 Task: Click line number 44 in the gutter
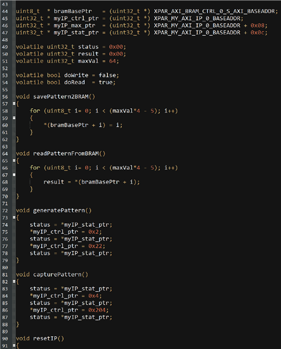click(x=5, y=12)
